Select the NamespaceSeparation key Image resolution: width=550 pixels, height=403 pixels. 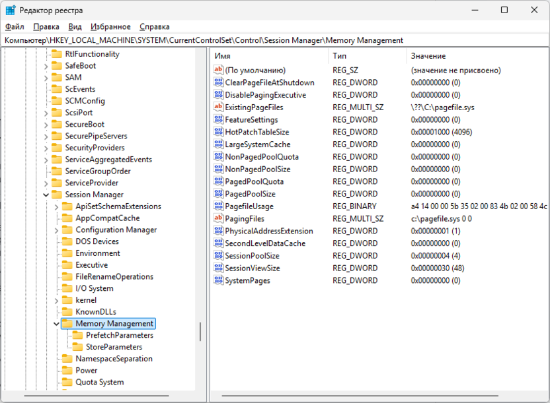tap(114, 359)
